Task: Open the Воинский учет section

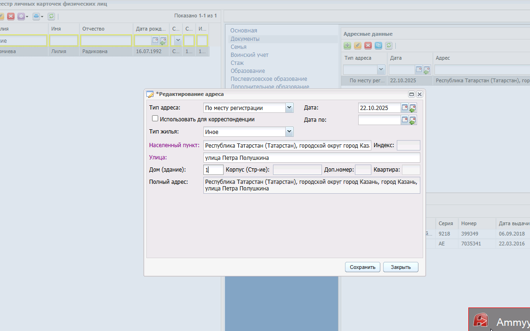Action: [249, 55]
